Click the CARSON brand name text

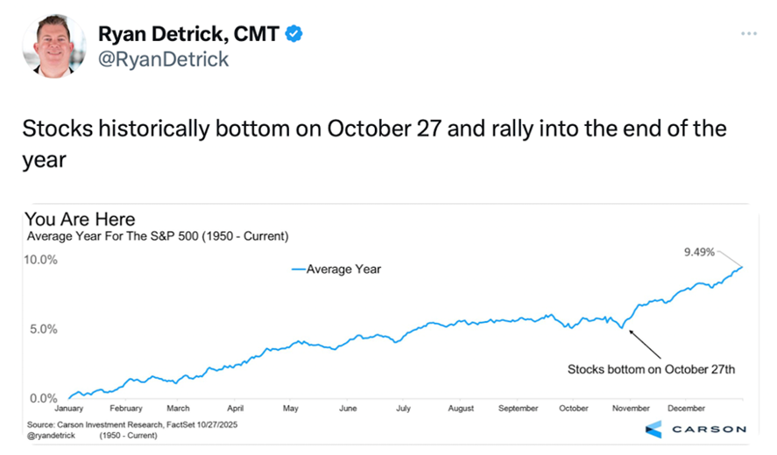(x=710, y=429)
